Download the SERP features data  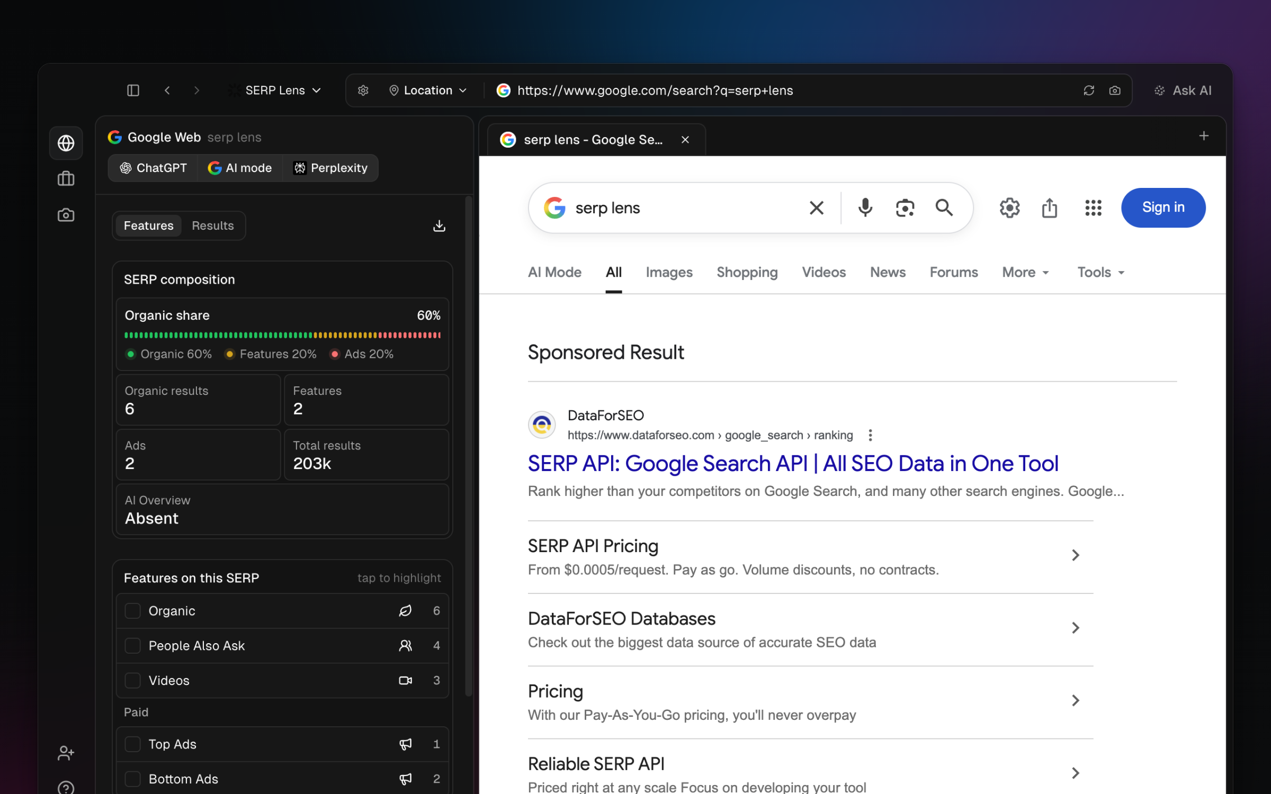tap(439, 226)
